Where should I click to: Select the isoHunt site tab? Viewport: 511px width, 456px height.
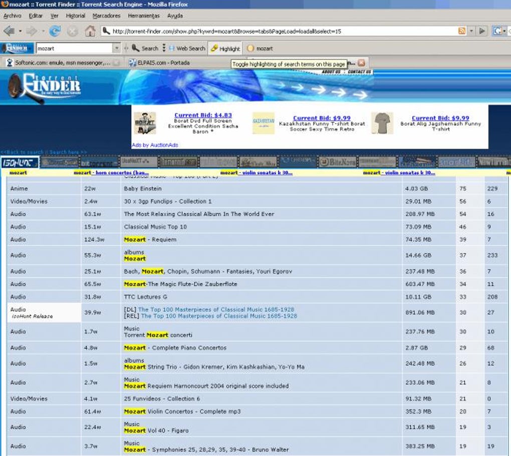pos(20,162)
